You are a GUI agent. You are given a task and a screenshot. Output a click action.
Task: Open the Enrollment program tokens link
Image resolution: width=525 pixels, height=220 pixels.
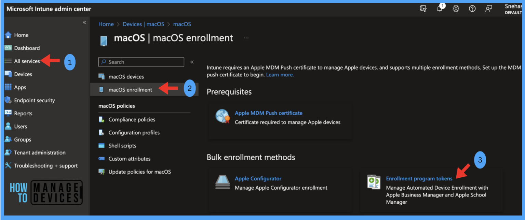click(x=419, y=178)
